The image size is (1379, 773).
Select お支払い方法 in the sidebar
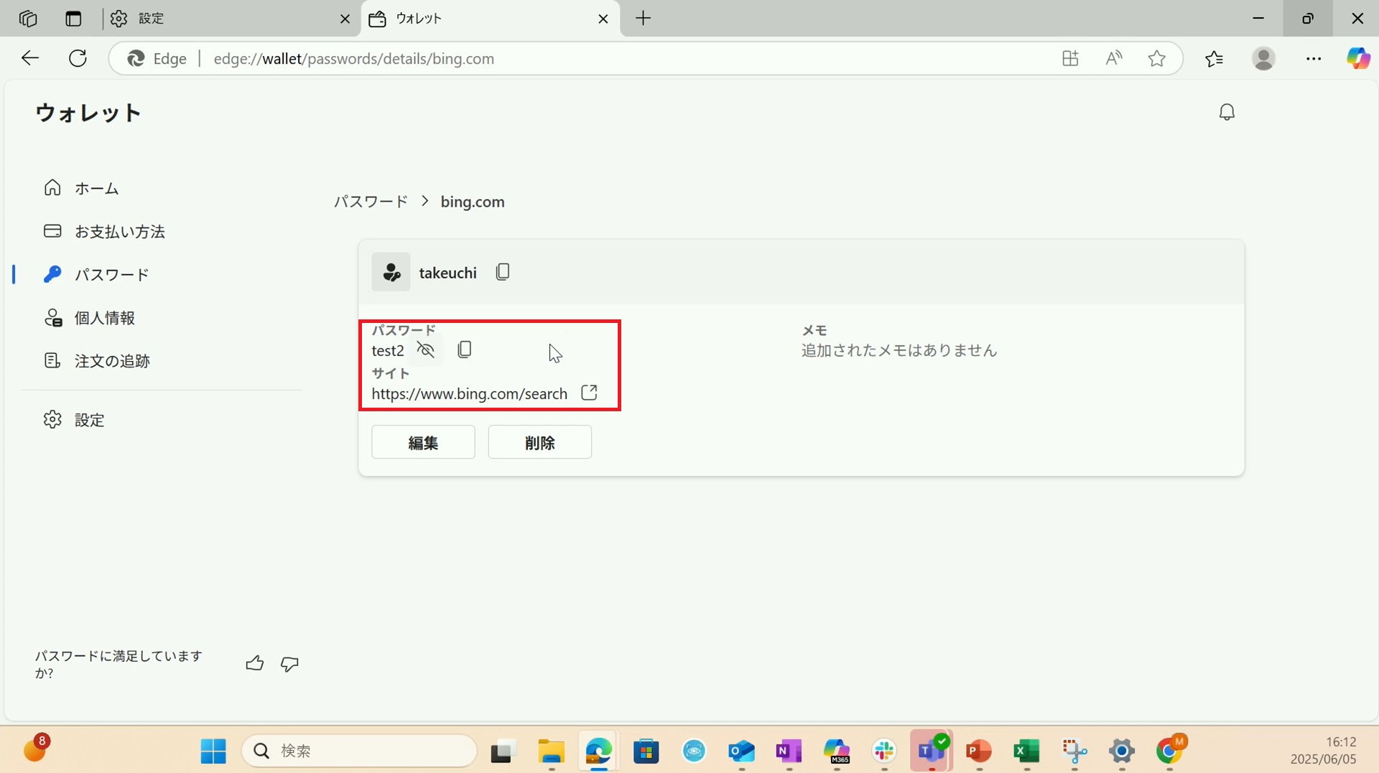tap(119, 232)
